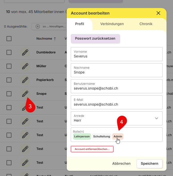Screen dimensions: 173x176
Task: Click Account entfernen/löschen button
Action: click(x=92, y=149)
